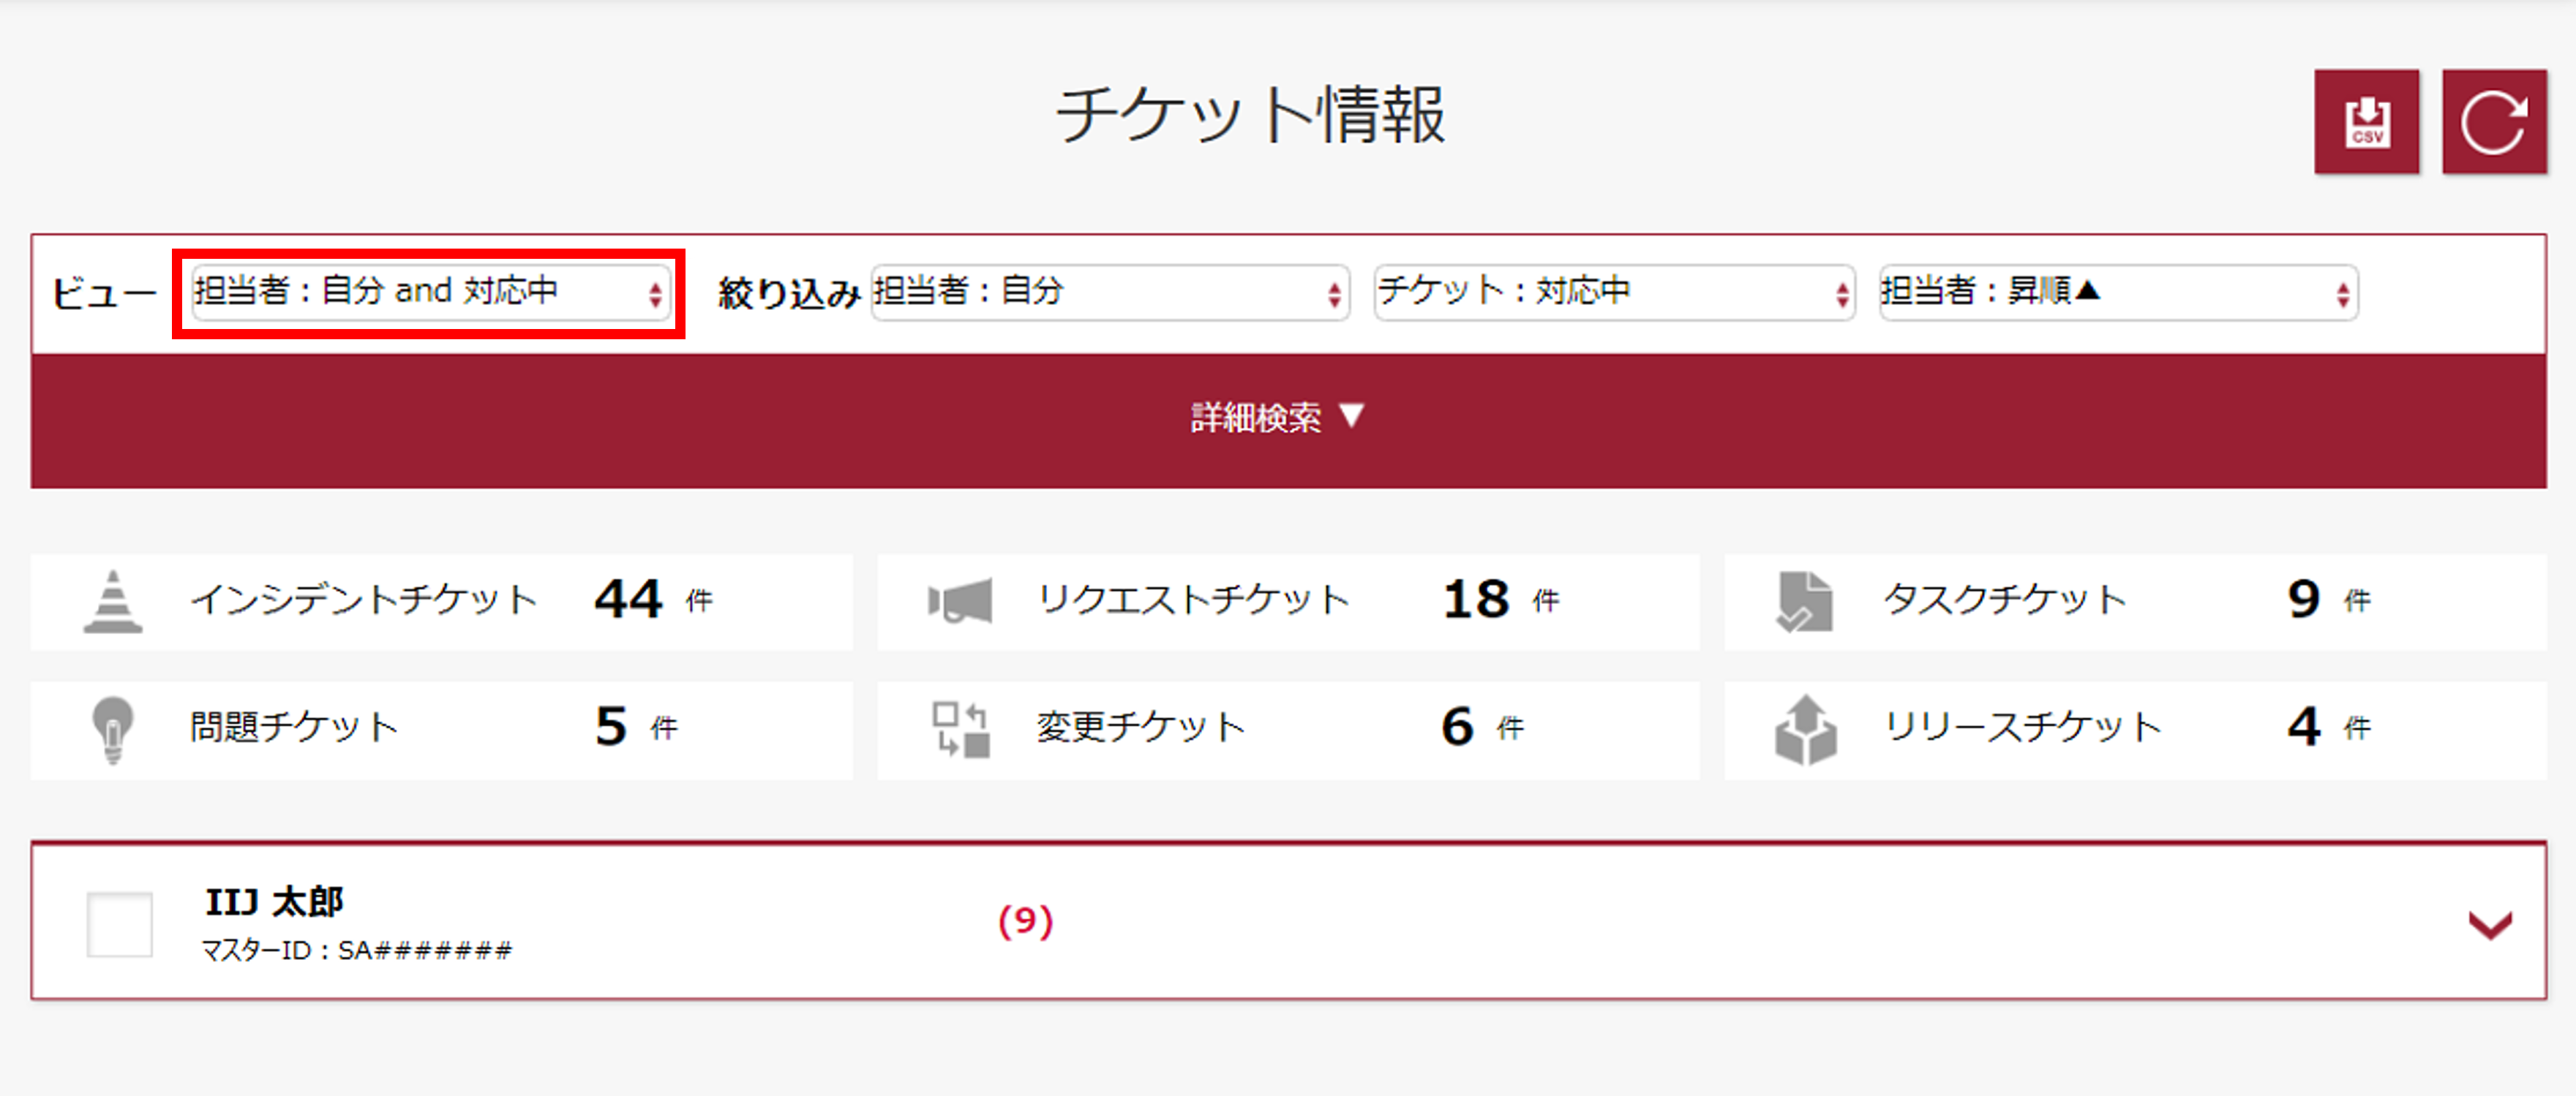The width and height of the screenshot is (2576, 1096).
Task: Select the change ticket swap icon
Action: coord(960,730)
